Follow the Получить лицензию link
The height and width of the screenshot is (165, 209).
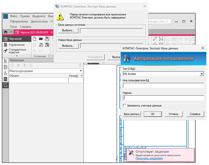(x=149, y=158)
